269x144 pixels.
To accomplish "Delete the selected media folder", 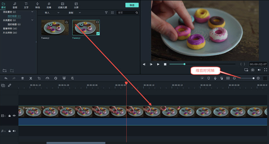I will pyautogui.click(x=12, y=70).
